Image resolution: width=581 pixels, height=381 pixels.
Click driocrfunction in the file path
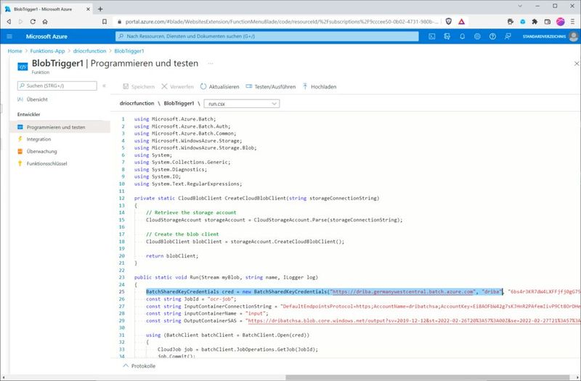click(x=137, y=103)
